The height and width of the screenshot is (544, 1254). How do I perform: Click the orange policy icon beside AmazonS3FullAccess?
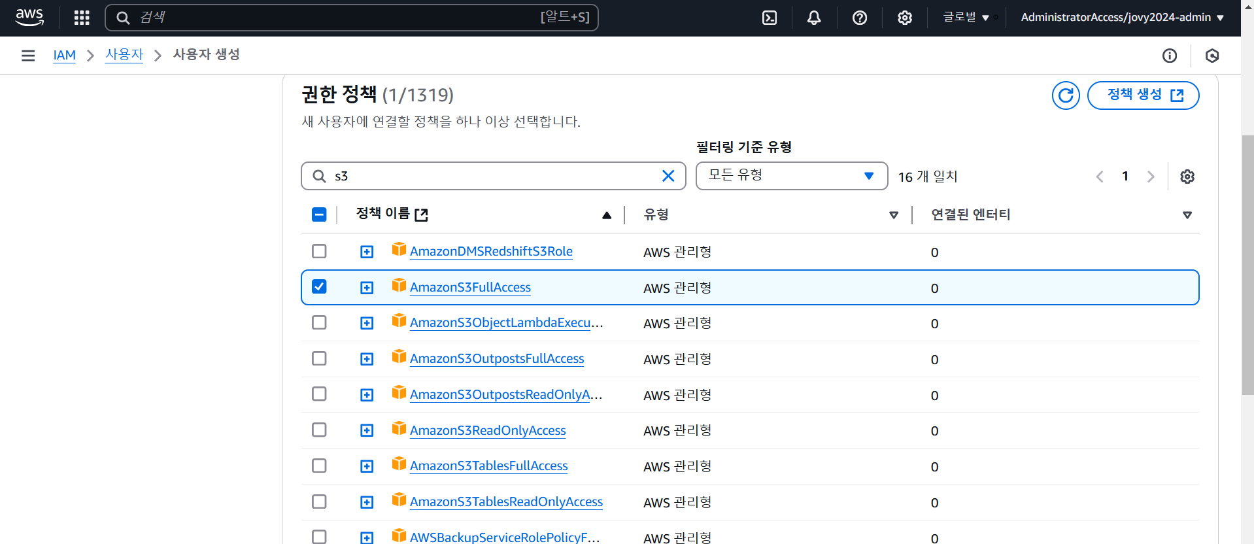pyautogui.click(x=399, y=285)
